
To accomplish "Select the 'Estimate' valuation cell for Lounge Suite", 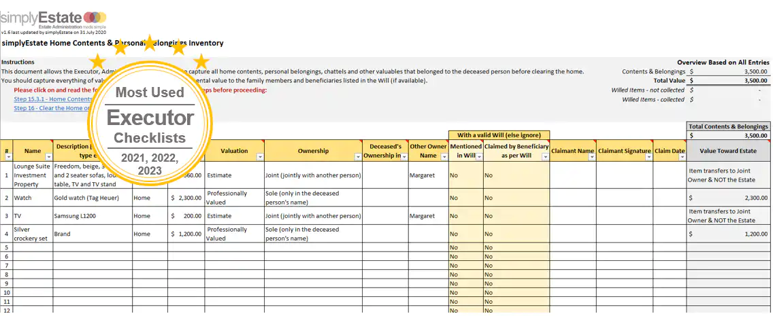I will coord(235,175).
